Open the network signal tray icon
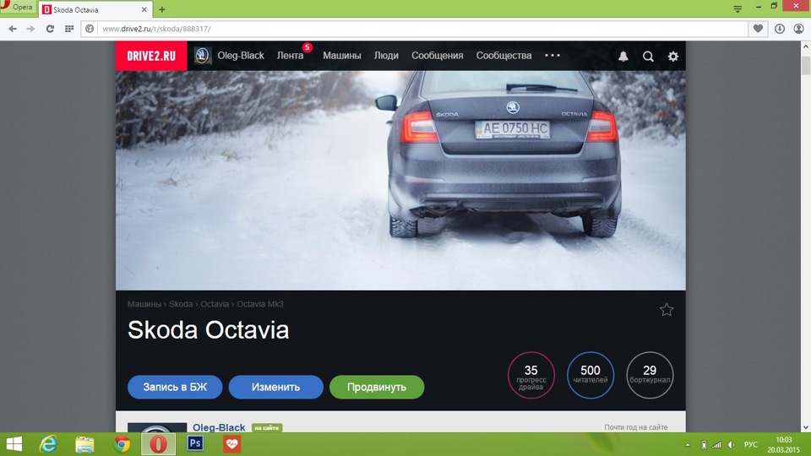811x456 pixels. click(717, 445)
